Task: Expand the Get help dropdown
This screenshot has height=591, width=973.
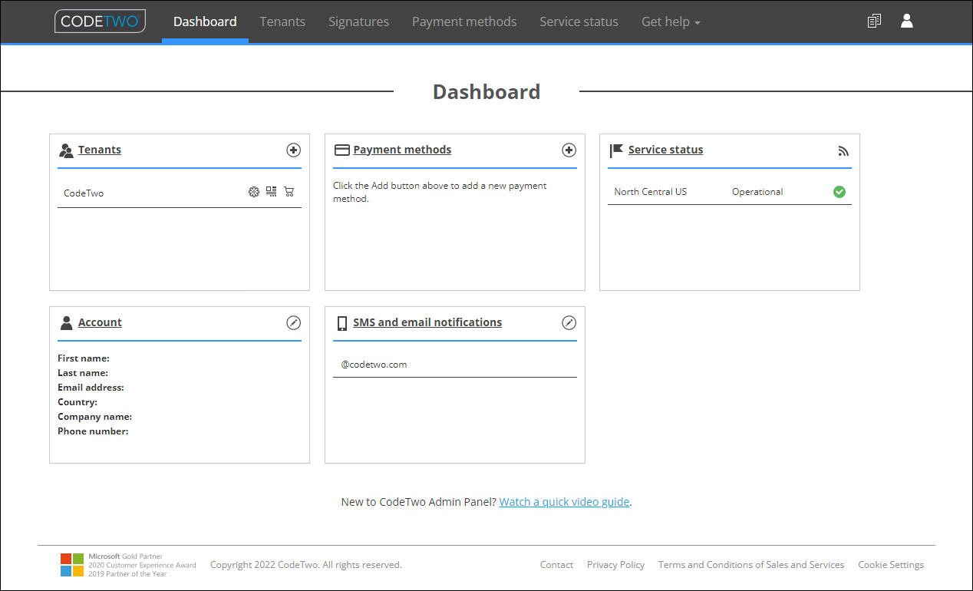Action: pyautogui.click(x=671, y=21)
